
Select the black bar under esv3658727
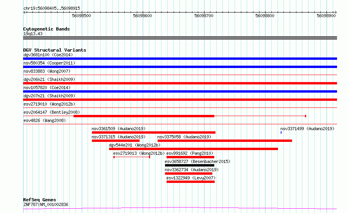pos(190,165)
